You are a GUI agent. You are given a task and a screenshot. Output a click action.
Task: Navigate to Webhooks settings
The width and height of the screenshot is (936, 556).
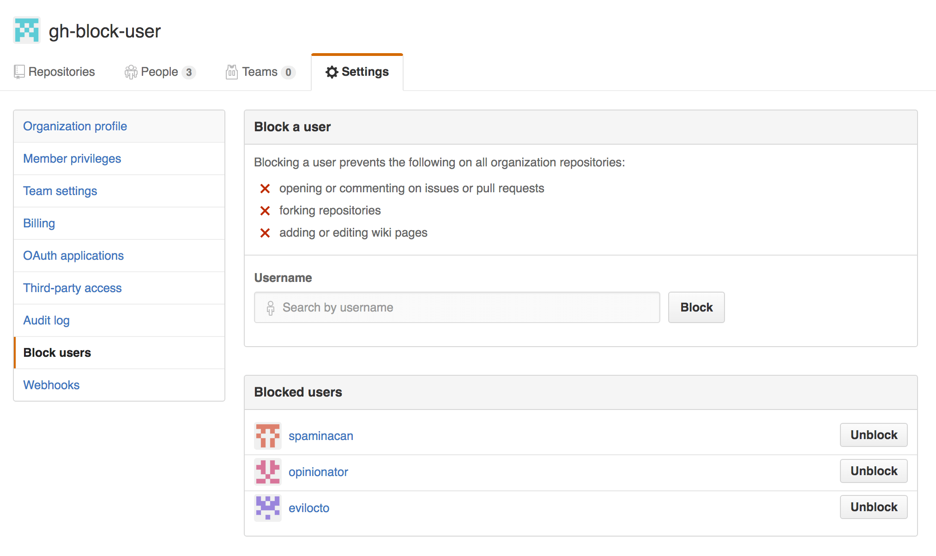coord(51,385)
